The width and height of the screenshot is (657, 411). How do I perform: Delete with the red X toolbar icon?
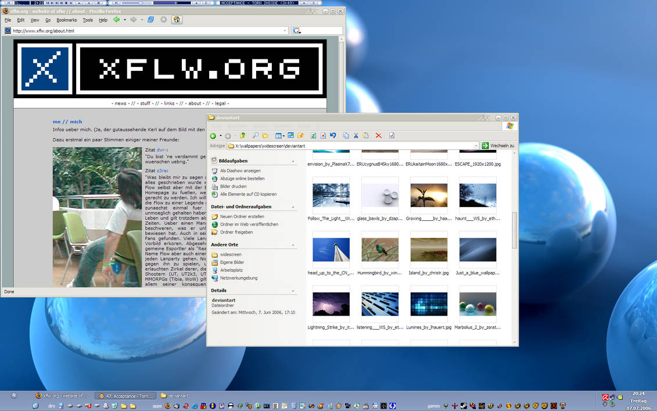coord(378,135)
